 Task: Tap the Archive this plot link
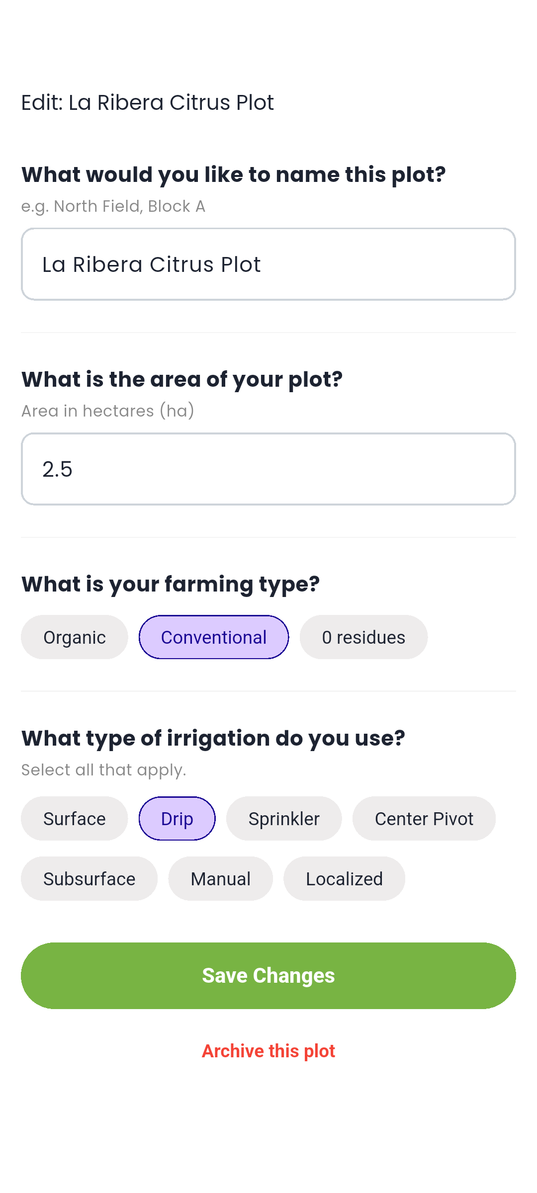(268, 1051)
